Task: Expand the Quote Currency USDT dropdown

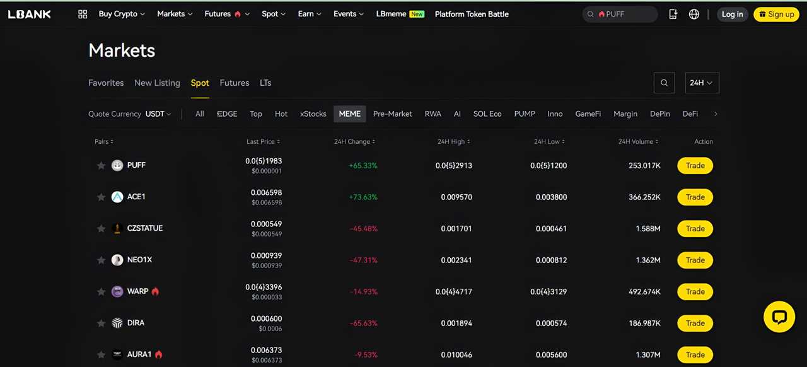Action: (158, 114)
